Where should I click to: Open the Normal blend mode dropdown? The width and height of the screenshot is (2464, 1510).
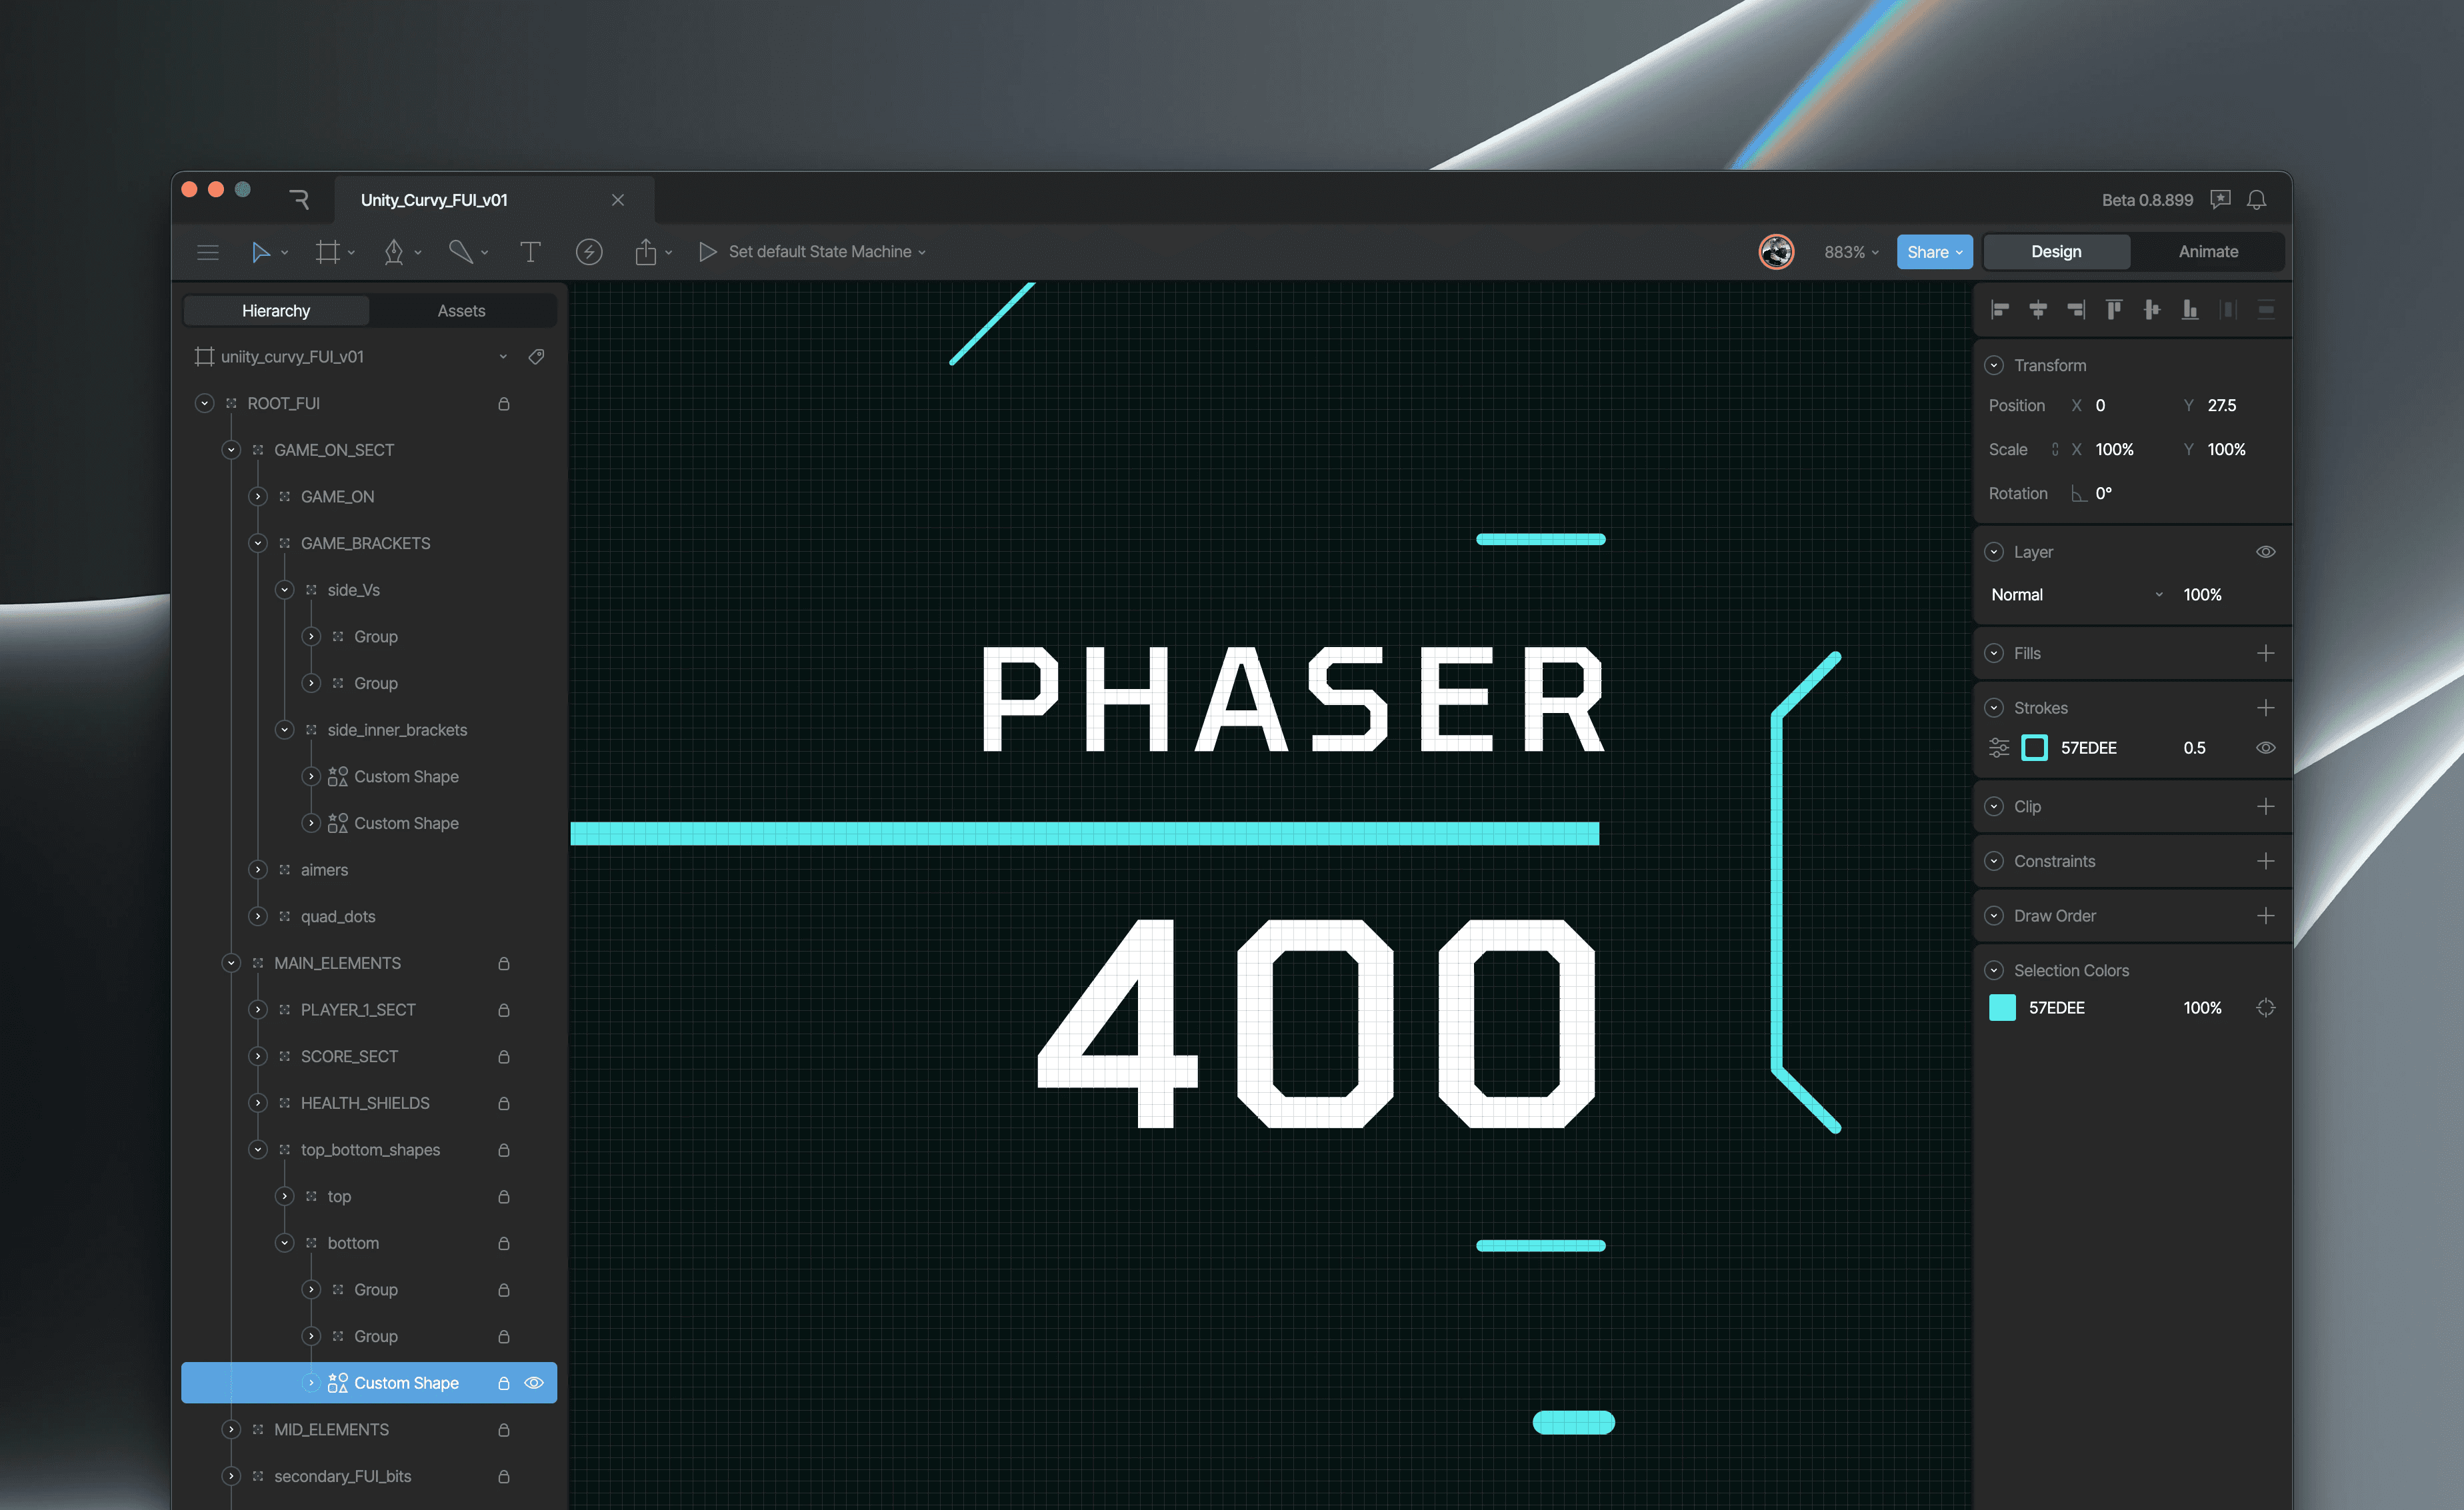(2076, 594)
